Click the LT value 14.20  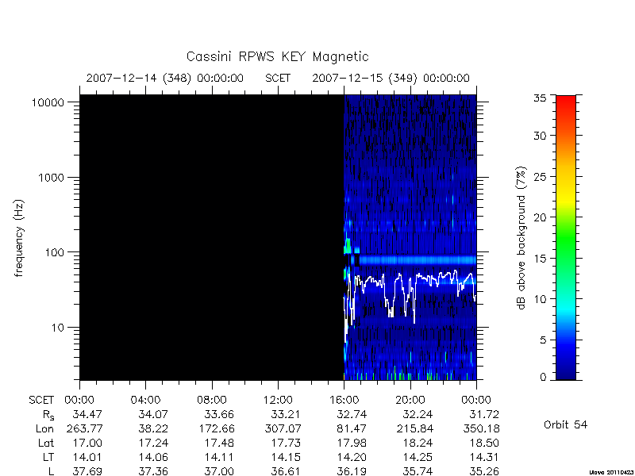pyautogui.click(x=352, y=457)
